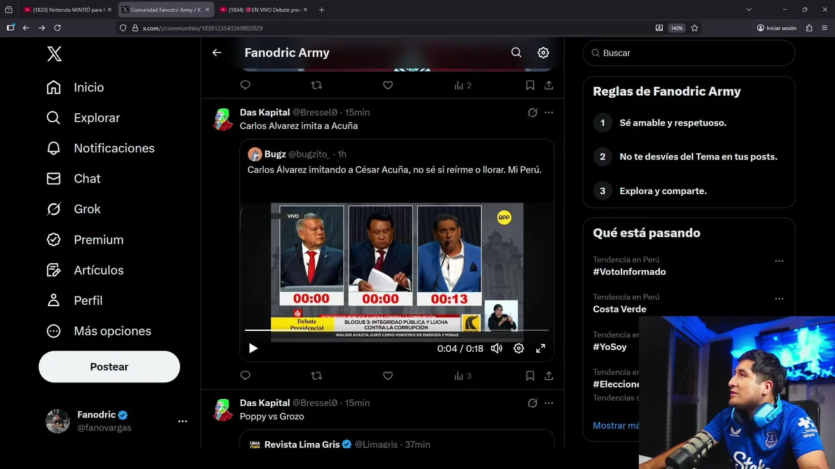835x469 pixels.
Task: Click the X logo in sidebar
Action: click(55, 54)
